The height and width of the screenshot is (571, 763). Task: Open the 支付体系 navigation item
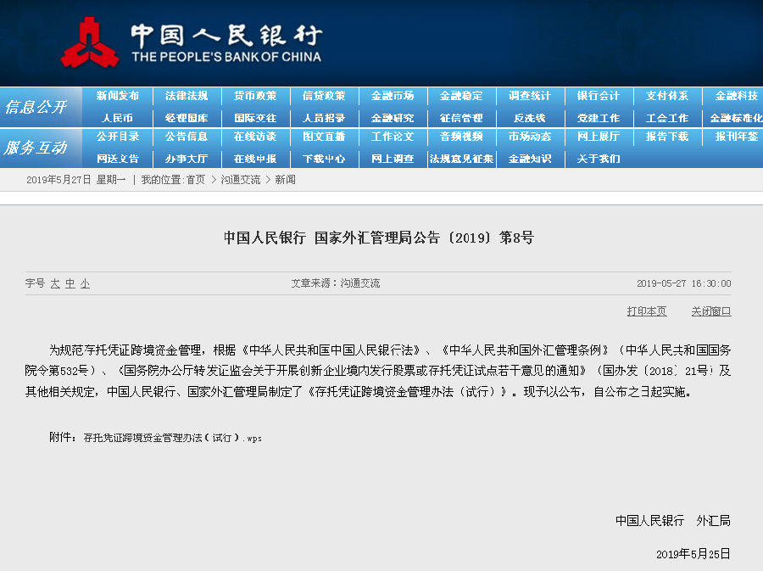[667, 96]
